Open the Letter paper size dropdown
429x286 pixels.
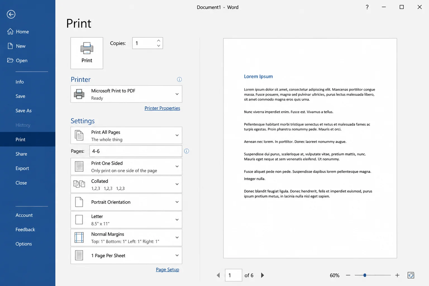pyautogui.click(x=126, y=220)
